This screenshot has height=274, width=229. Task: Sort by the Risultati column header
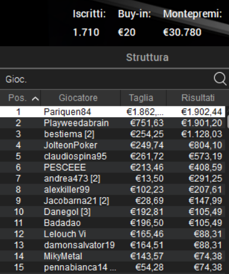[198, 98]
